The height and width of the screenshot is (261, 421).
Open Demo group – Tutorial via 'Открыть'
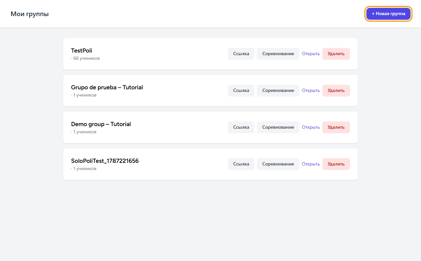coord(311,127)
